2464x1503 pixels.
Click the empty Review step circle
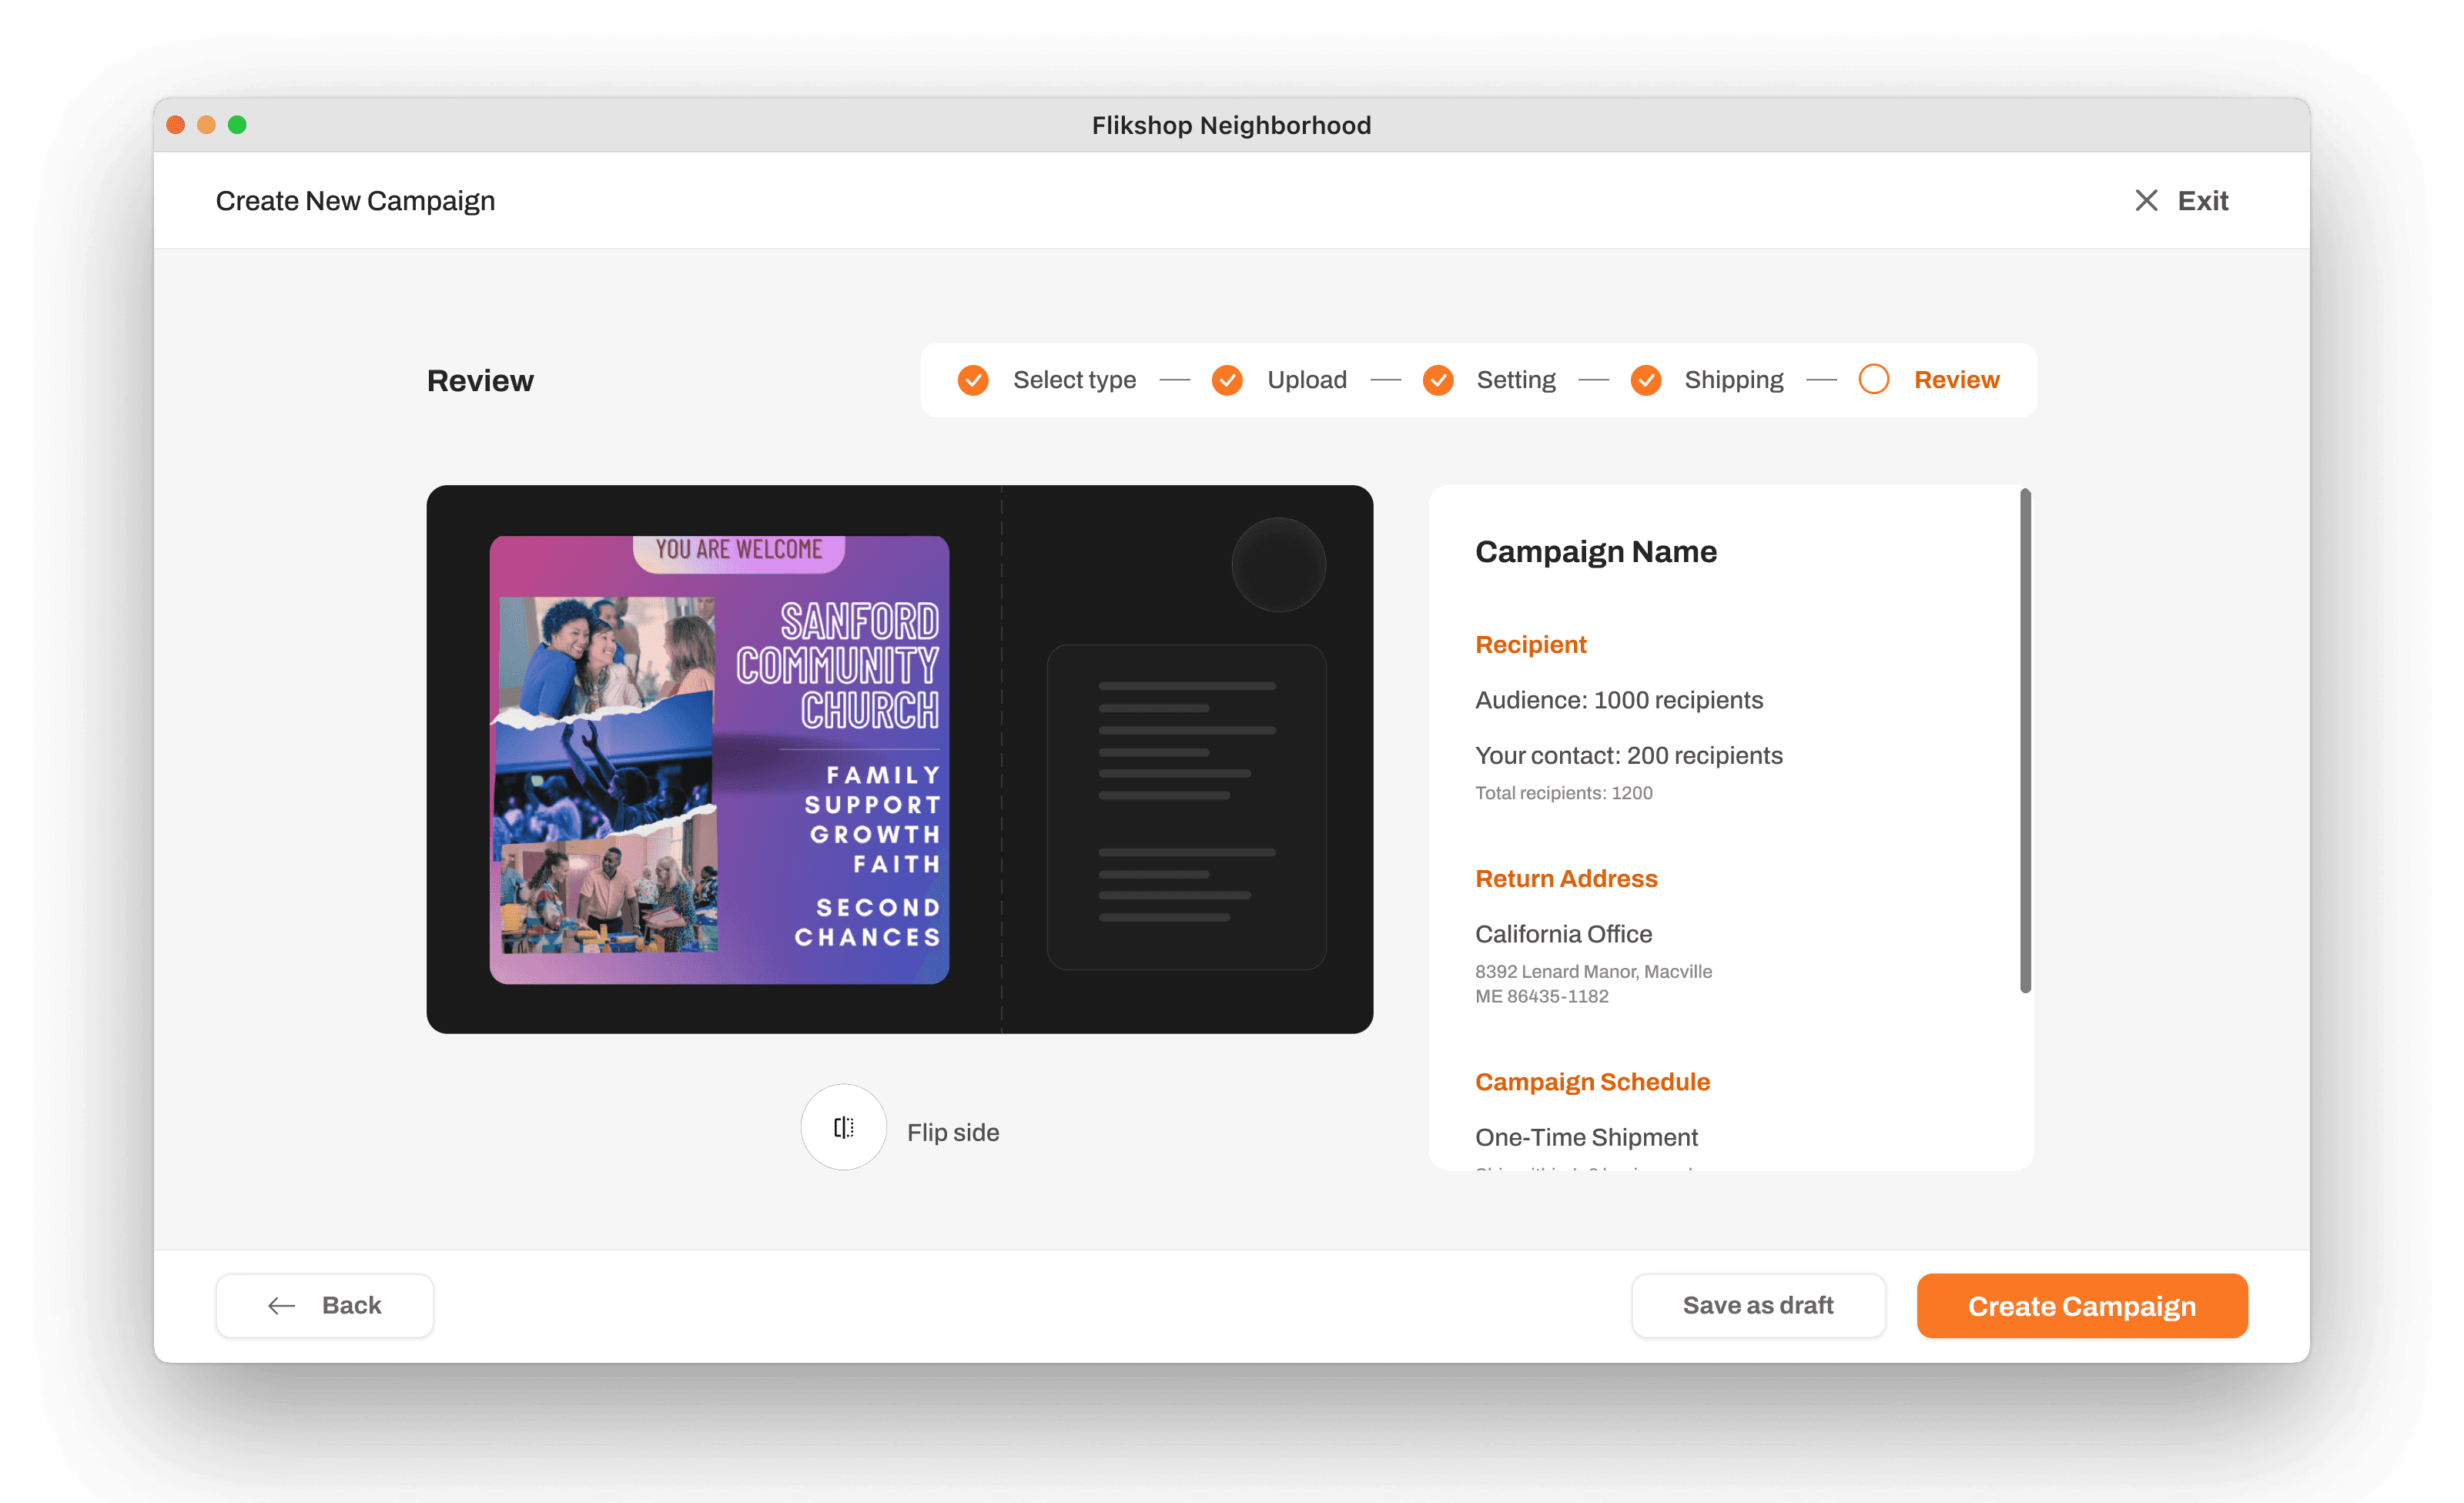click(x=1873, y=380)
